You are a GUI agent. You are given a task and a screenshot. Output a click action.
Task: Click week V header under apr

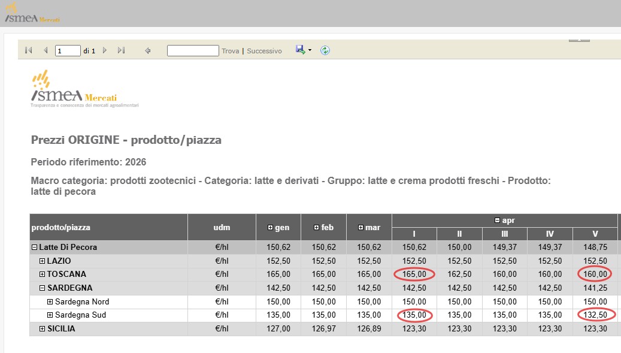pyautogui.click(x=595, y=234)
